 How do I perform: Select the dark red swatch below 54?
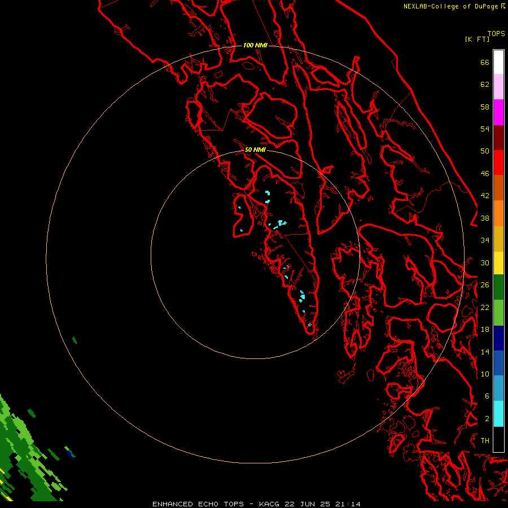pos(498,138)
